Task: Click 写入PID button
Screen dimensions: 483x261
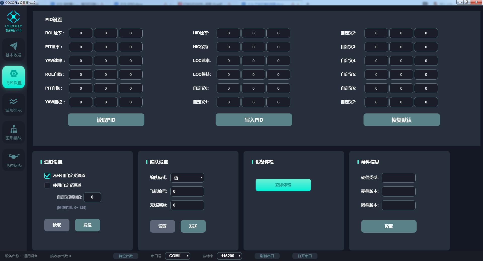Action: point(254,120)
